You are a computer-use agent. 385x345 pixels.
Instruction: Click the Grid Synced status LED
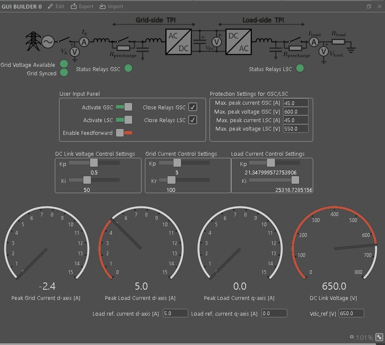coord(64,73)
